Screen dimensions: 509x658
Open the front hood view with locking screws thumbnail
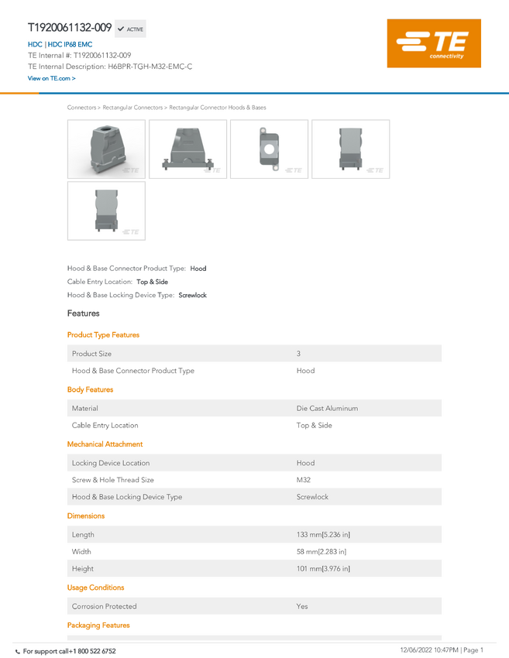click(187, 149)
